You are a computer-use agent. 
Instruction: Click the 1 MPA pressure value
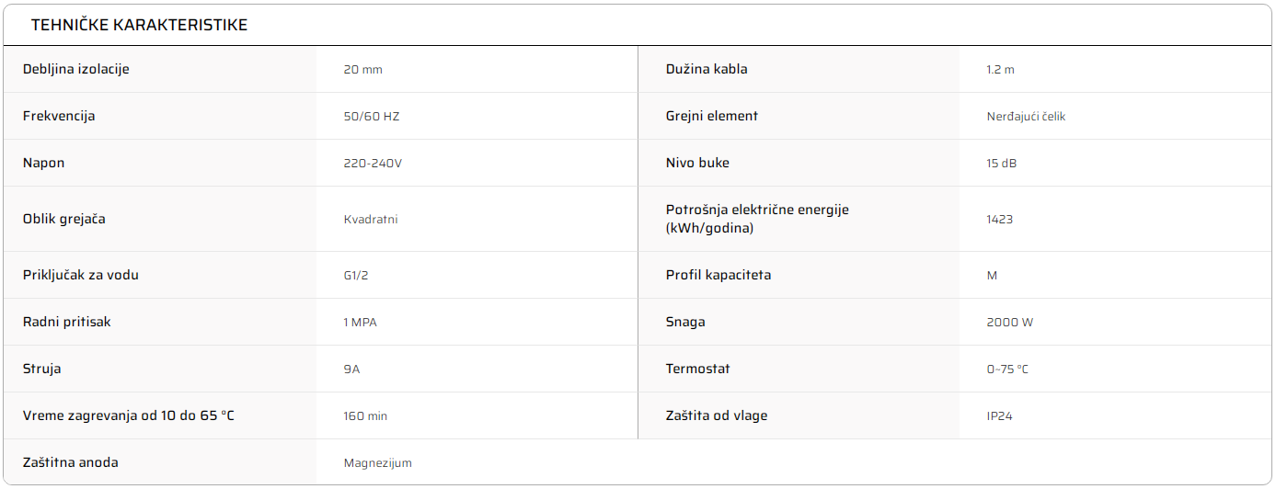[361, 323]
